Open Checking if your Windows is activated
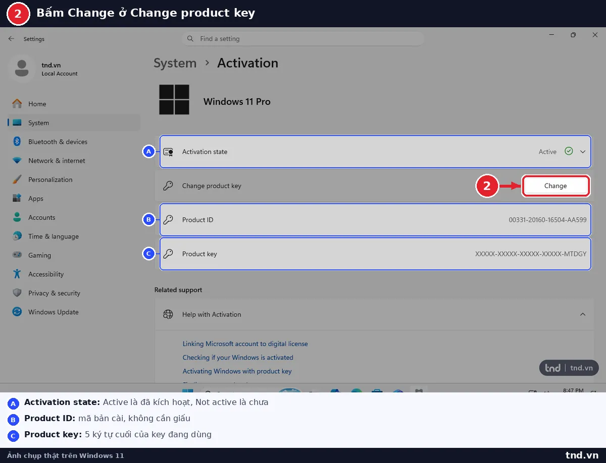The width and height of the screenshot is (606, 463). 238,357
